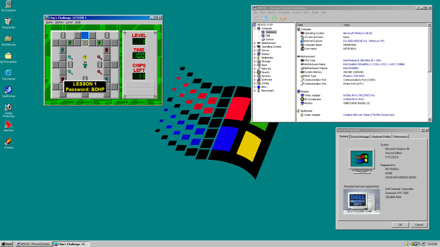Expand the Display node in AIDA32 tree

coord(255,54)
